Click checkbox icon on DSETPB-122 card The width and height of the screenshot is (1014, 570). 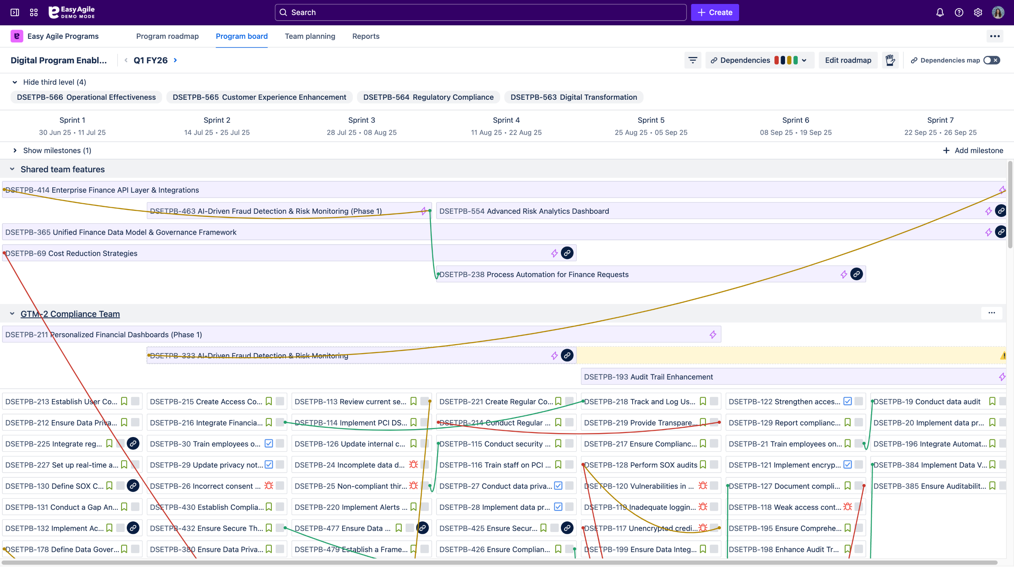848,401
